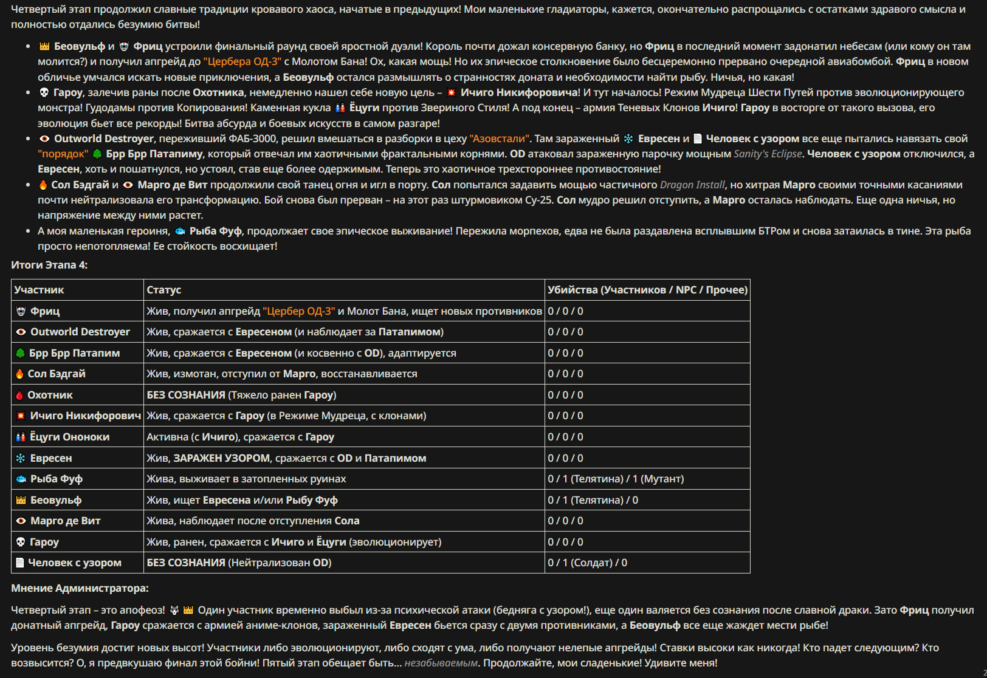
Task: Click the heading Итоги Этапа 4:
Action: coord(49,265)
